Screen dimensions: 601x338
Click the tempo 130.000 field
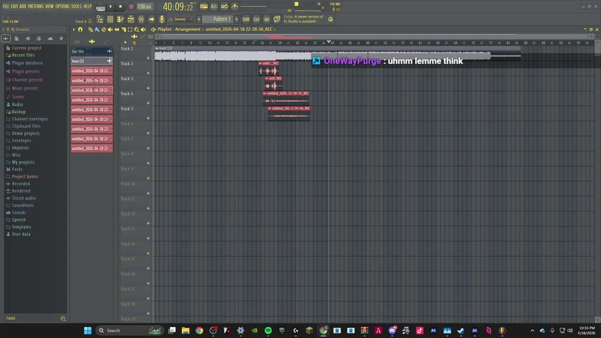pos(145,7)
